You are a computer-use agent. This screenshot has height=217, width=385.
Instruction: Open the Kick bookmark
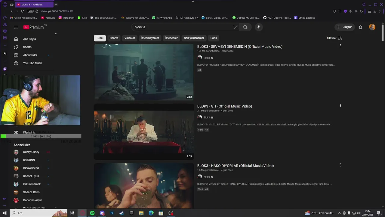tap(82, 18)
